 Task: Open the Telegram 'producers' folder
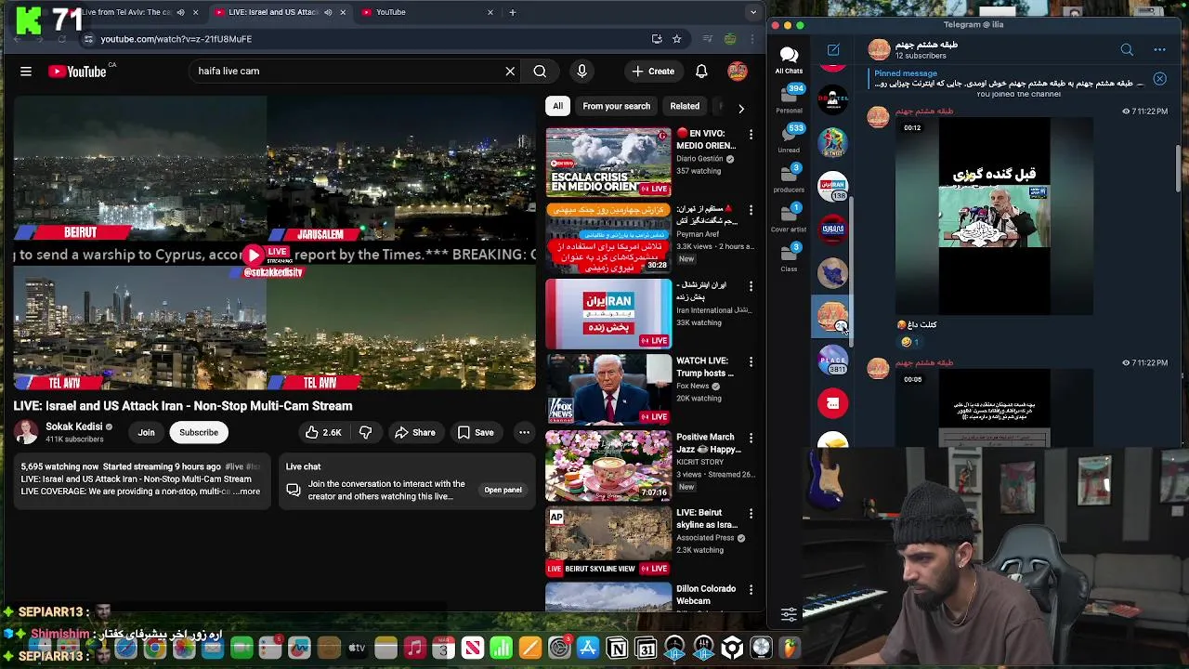coord(789,179)
